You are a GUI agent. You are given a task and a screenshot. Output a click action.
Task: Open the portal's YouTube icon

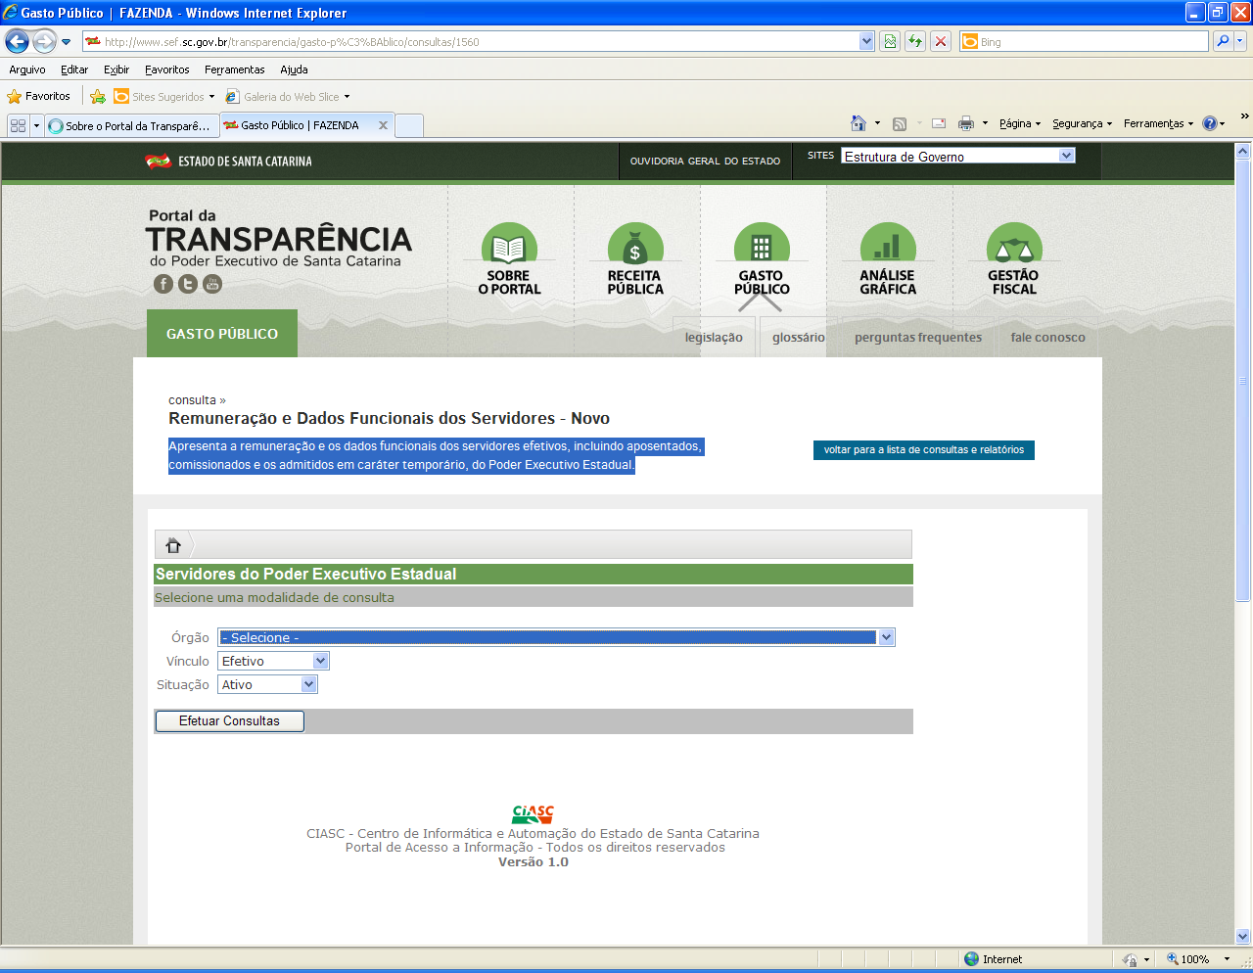(x=212, y=284)
